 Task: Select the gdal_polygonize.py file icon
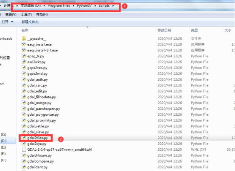point(24,114)
